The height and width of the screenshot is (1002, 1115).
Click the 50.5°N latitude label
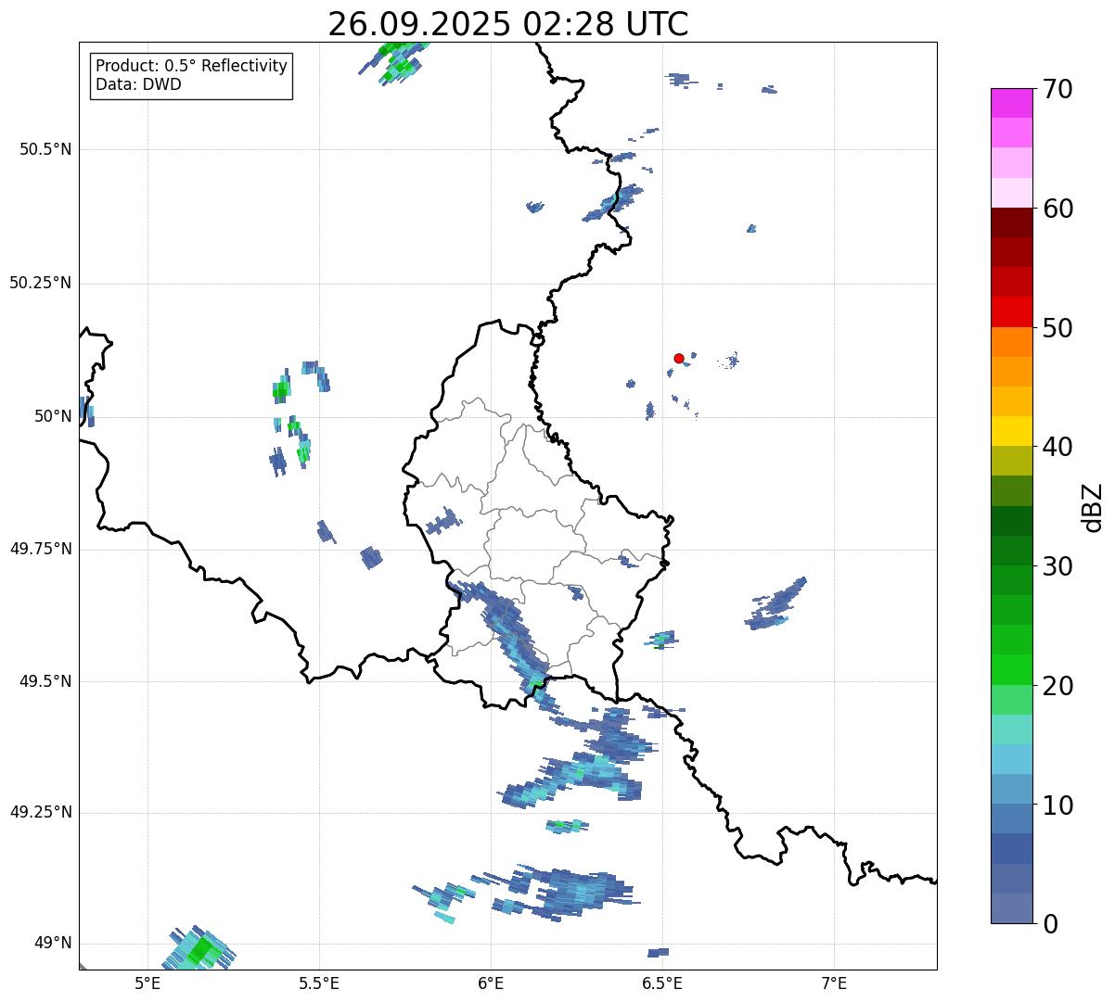coord(45,149)
